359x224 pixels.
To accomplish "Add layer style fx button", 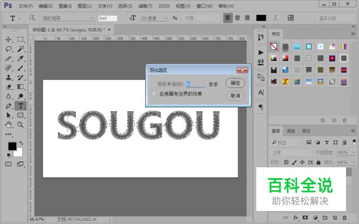I will point(296,218).
